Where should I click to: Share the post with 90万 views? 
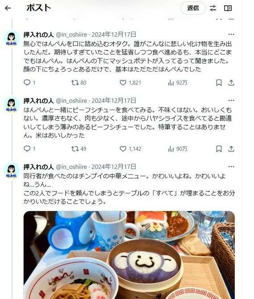point(231,149)
